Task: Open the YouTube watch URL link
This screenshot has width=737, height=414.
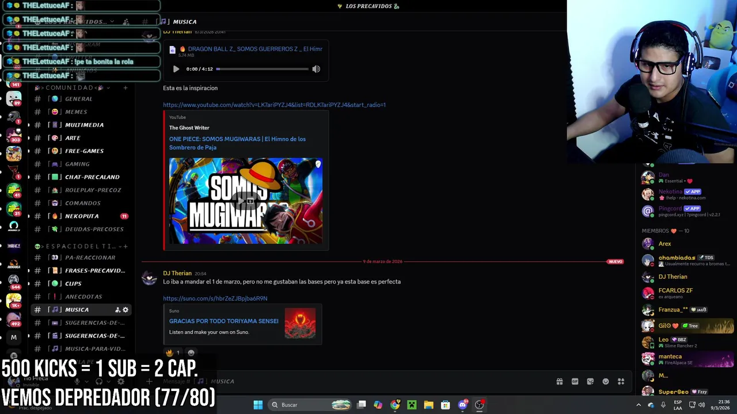Action: (274, 105)
